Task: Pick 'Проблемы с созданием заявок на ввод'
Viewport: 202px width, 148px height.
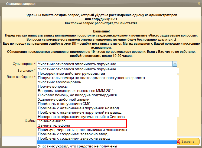Action: (73, 134)
